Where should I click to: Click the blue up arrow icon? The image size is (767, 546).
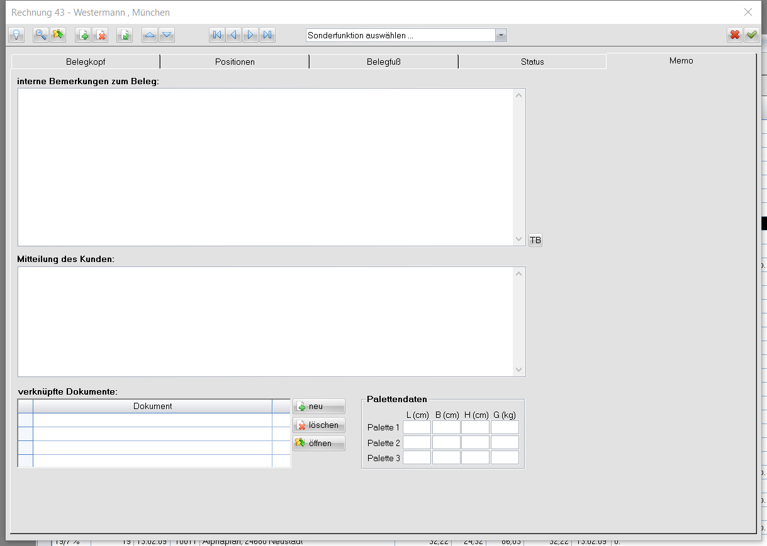150,35
